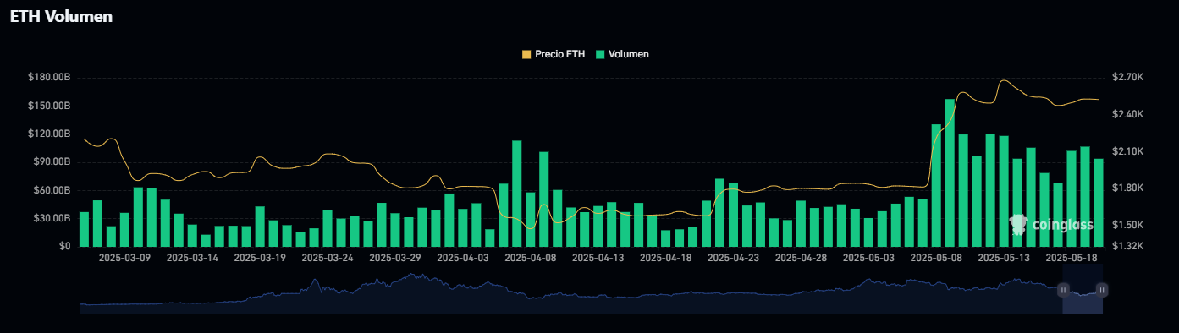Click the $1.80K price axis label
The width and height of the screenshot is (1179, 333).
[1128, 188]
